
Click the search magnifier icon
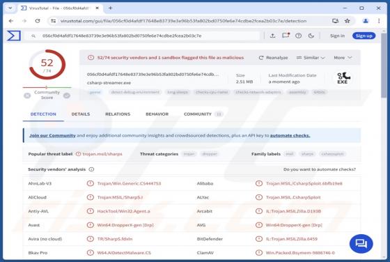pos(33,36)
